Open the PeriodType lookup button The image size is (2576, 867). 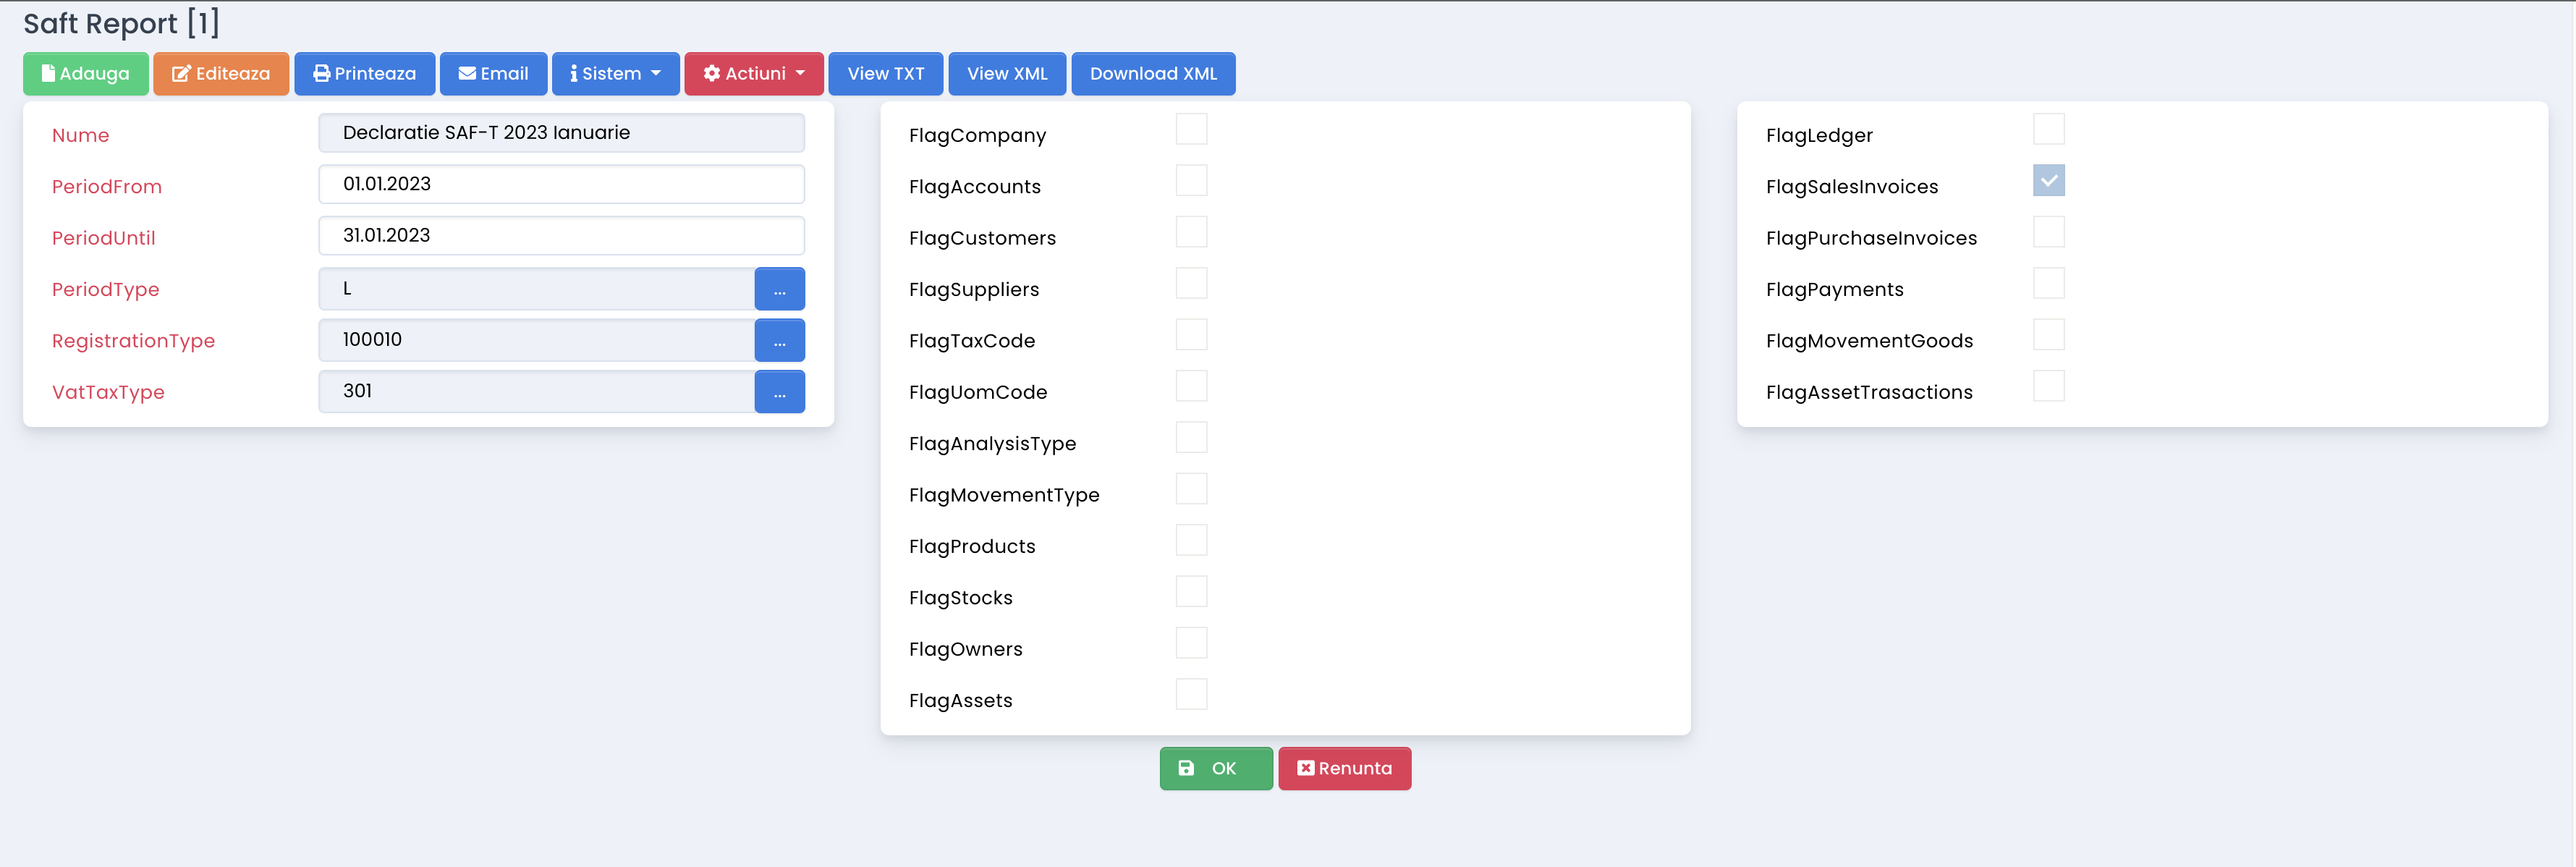point(779,289)
